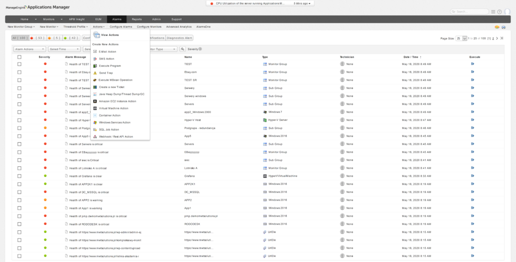Click the user profile avatar icon

click(x=506, y=12)
